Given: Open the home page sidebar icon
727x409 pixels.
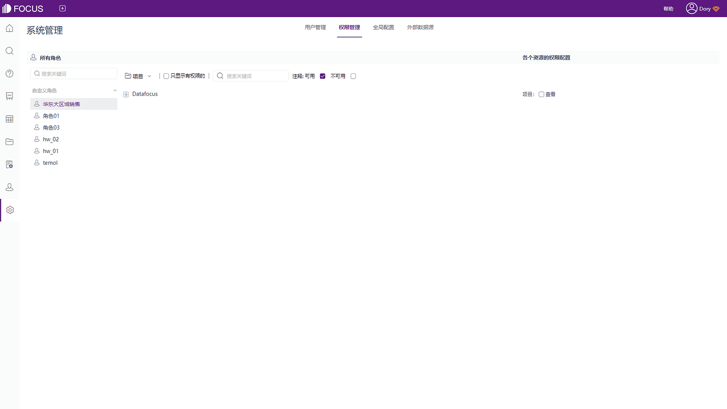Looking at the screenshot, I should pyautogui.click(x=9, y=28).
